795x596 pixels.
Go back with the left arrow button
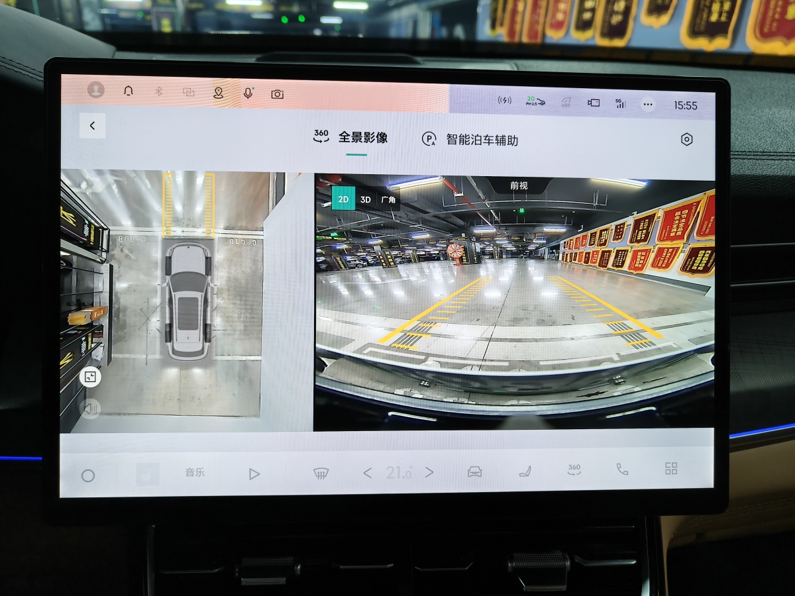[92, 125]
